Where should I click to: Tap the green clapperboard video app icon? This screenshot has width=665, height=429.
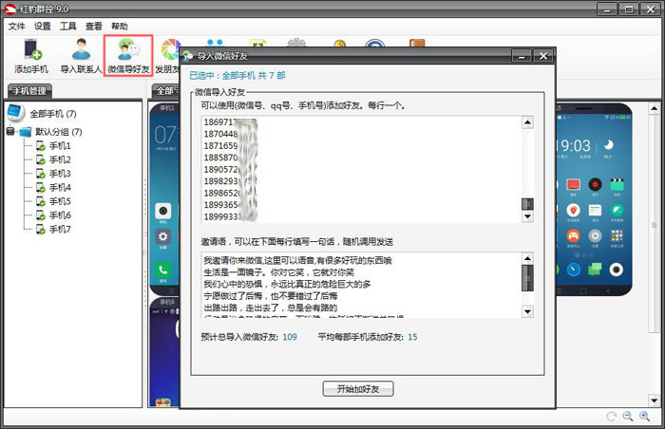click(617, 185)
